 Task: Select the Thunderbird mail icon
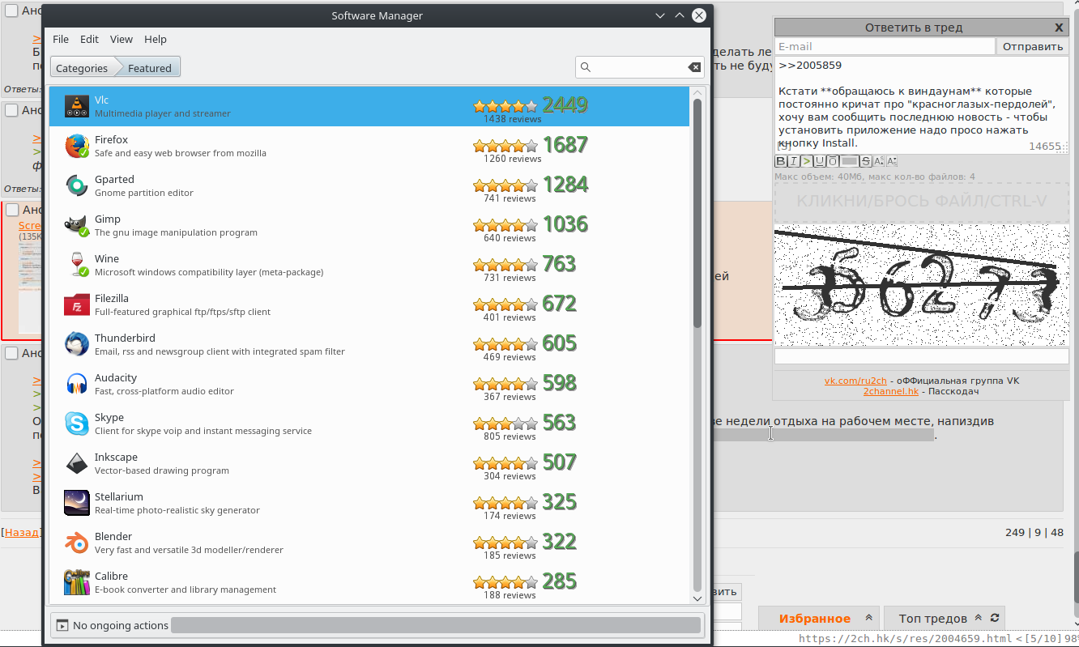[77, 345]
